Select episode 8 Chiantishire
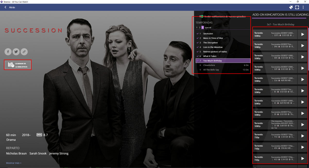The width and height of the screenshot is (309, 168). (x=223, y=65)
